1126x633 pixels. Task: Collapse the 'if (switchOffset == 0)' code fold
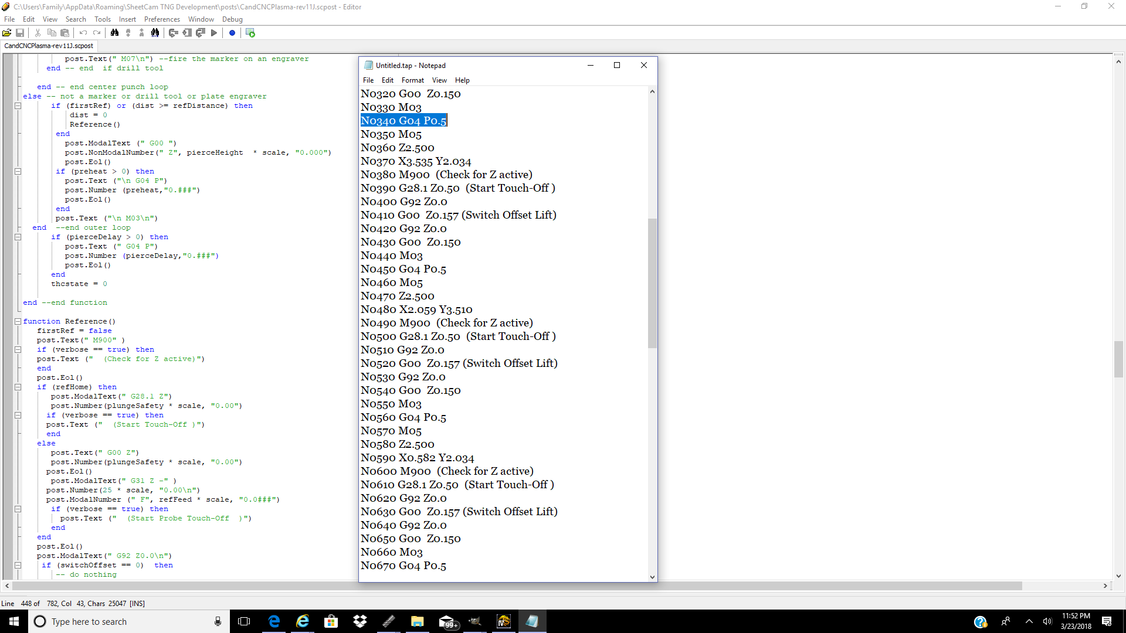18,566
